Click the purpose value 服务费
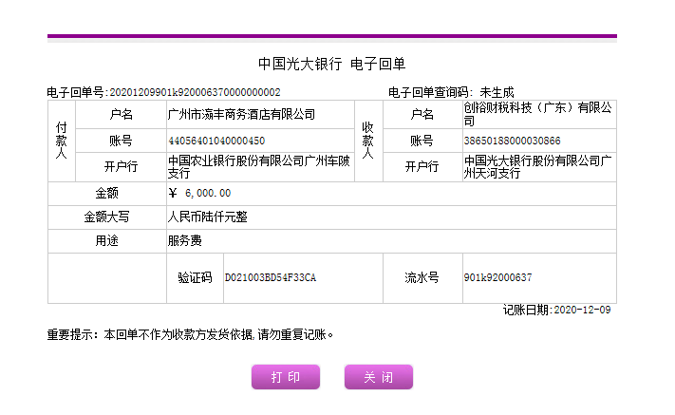The height and width of the screenshot is (415, 675). [x=185, y=240]
